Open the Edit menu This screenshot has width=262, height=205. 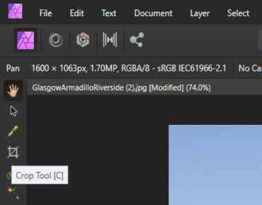(x=77, y=13)
